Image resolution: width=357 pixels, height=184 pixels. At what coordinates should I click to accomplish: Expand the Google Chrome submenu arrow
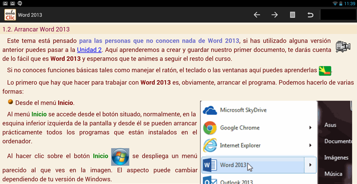[x=310, y=128]
